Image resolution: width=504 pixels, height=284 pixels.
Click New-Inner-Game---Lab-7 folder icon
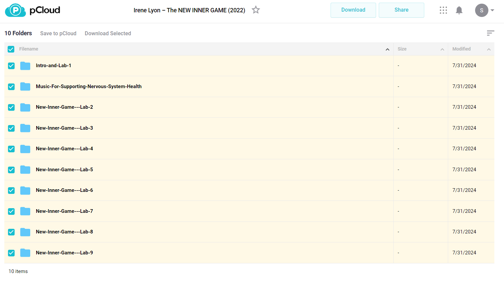[x=25, y=211]
